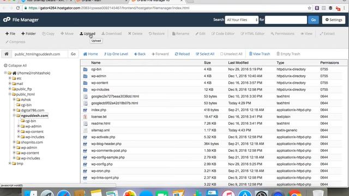Expand the public_ftp folder in tree

point(10,89)
